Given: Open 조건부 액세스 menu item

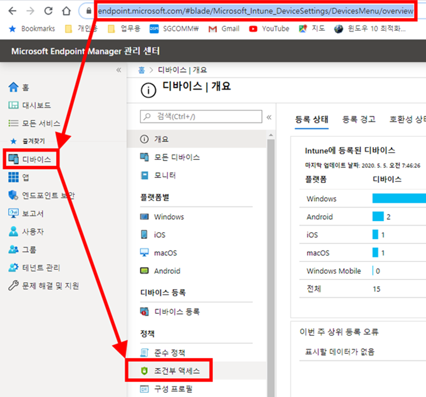Looking at the screenshot, I should (197, 371).
